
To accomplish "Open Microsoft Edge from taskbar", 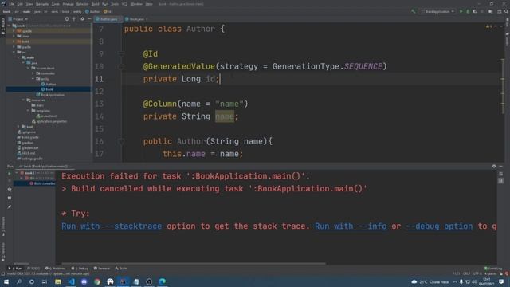I will pyautogui.click(x=162, y=281).
